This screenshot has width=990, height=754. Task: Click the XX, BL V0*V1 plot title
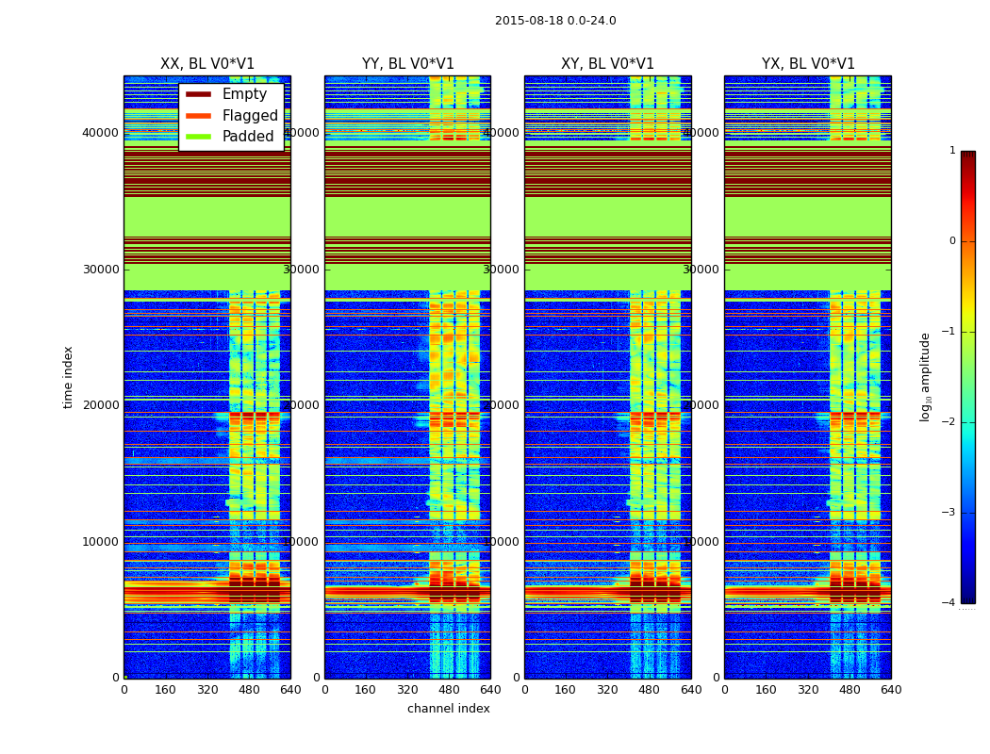point(207,64)
